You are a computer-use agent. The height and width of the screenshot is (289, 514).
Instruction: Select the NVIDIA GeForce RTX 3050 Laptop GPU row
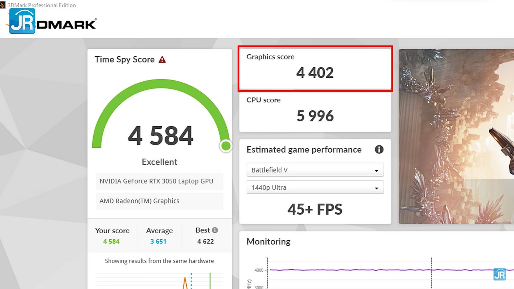159,181
